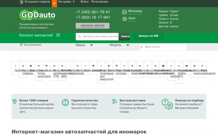Open Ремкомплект цепей ГРМ category icon
Screen dimensions: 218x136
pos(54,66)
